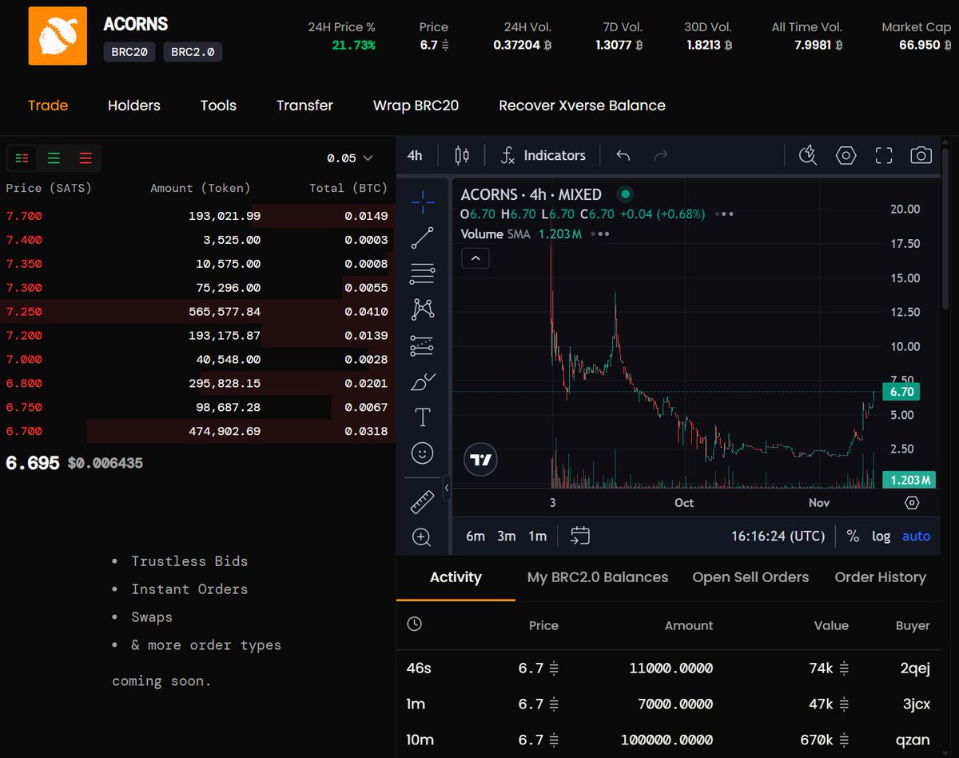
Task: Select the text annotation tool
Action: pyautogui.click(x=422, y=416)
